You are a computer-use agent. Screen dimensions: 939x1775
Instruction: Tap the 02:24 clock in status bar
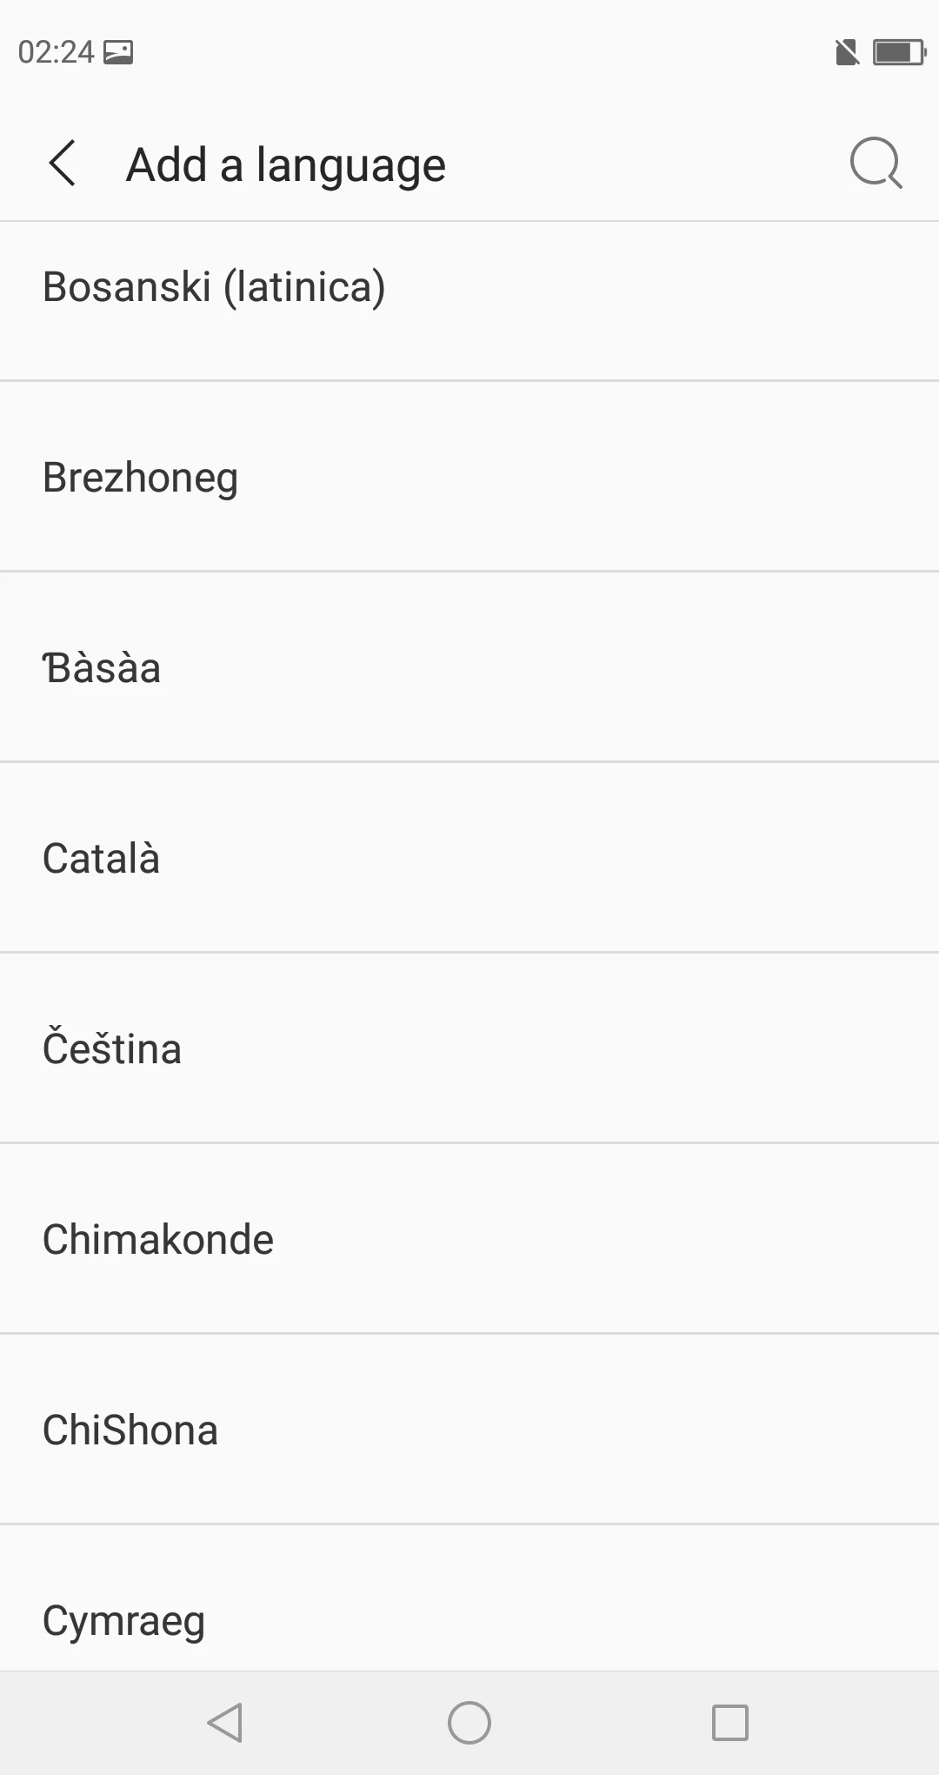click(56, 52)
